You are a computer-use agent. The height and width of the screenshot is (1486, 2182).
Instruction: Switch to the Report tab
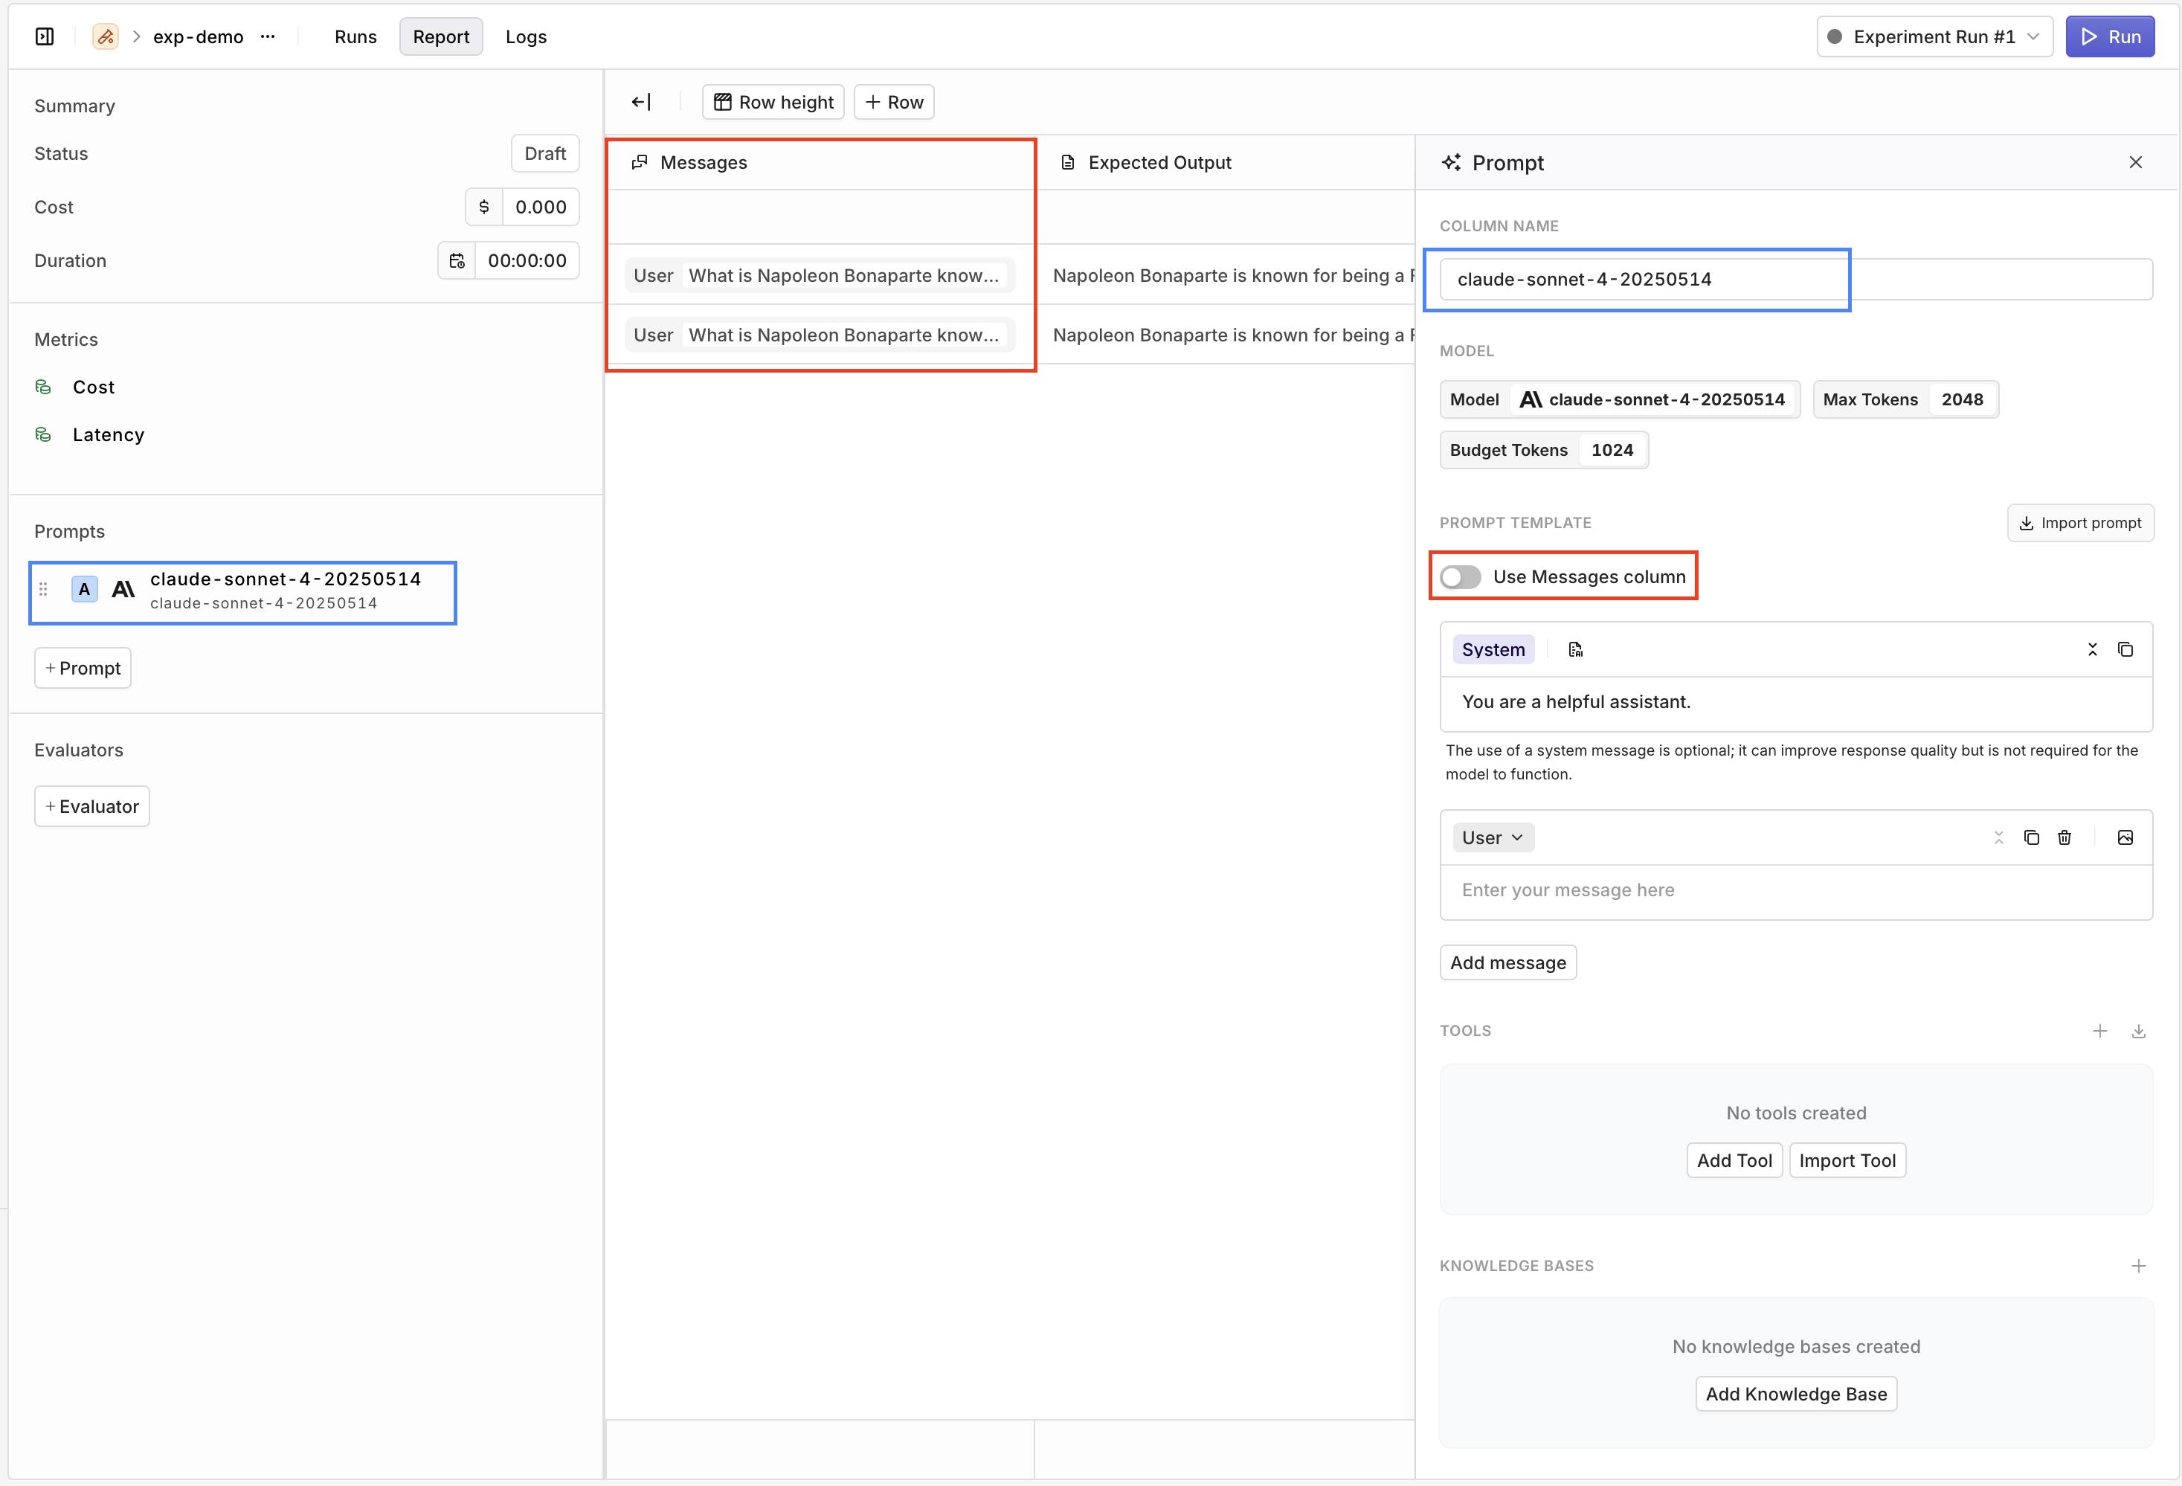point(441,36)
